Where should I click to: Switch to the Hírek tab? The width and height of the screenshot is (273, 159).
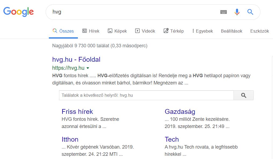[91, 31]
